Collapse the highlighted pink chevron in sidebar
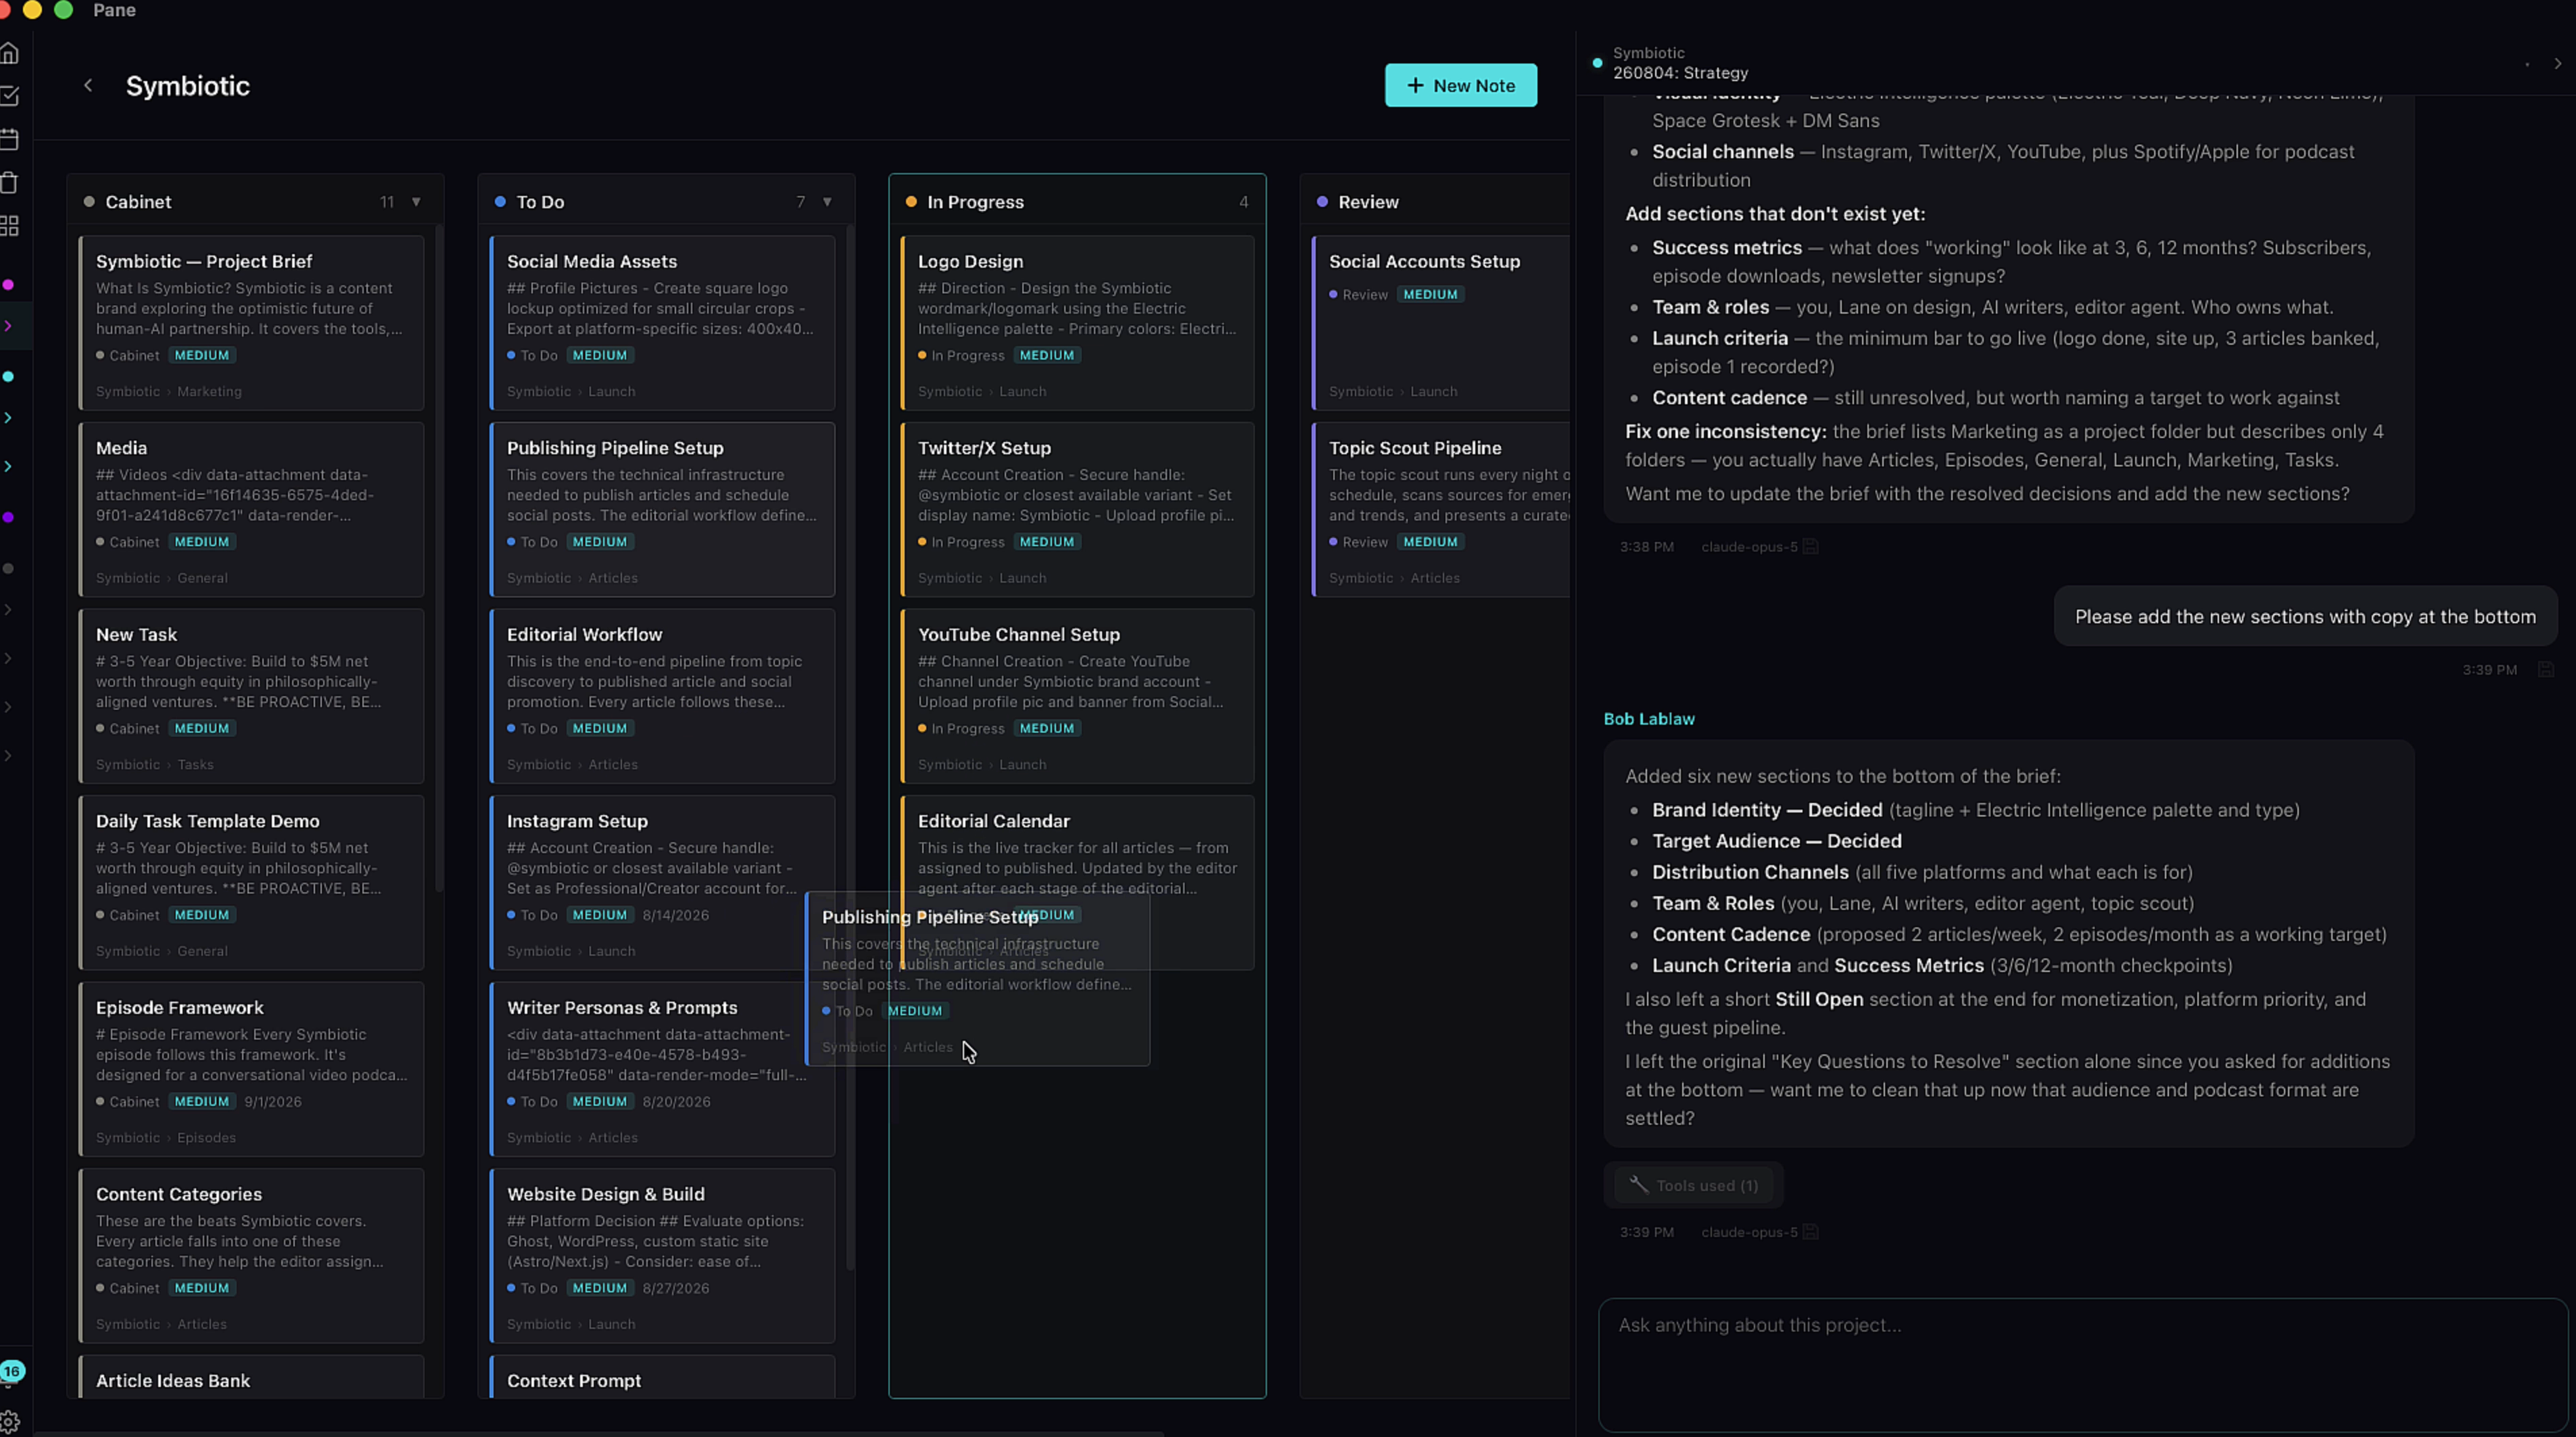Viewport: 2576px width, 1437px height. pos(8,326)
